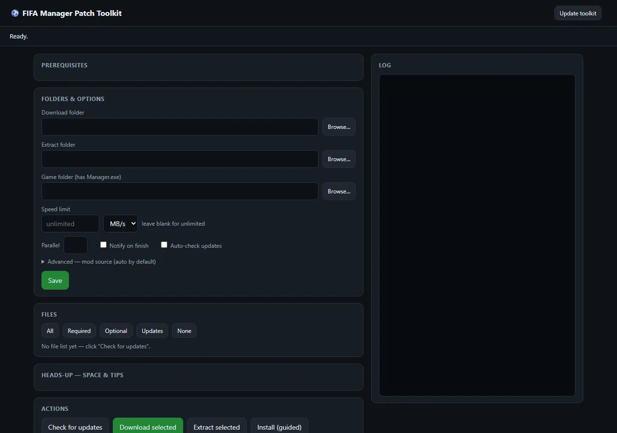Click the Parallel downloads number field
This screenshot has width=617, height=433.
coord(76,245)
